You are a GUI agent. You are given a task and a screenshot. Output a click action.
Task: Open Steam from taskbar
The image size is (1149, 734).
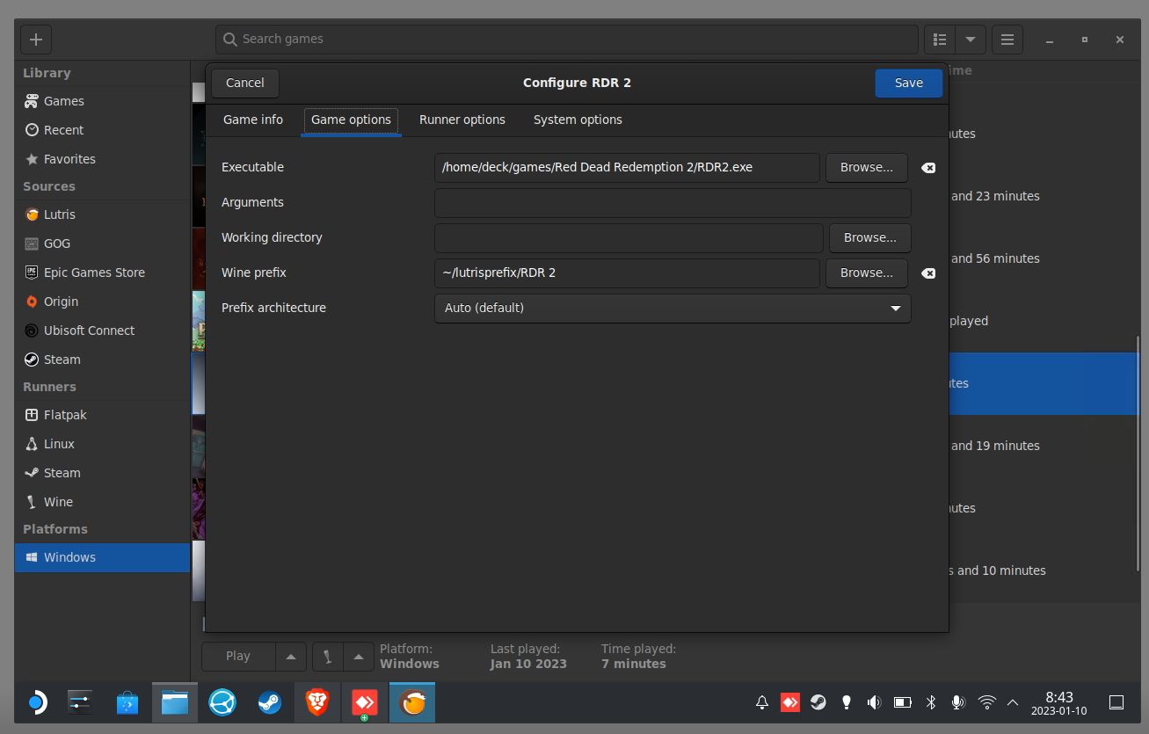pyautogui.click(x=270, y=702)
